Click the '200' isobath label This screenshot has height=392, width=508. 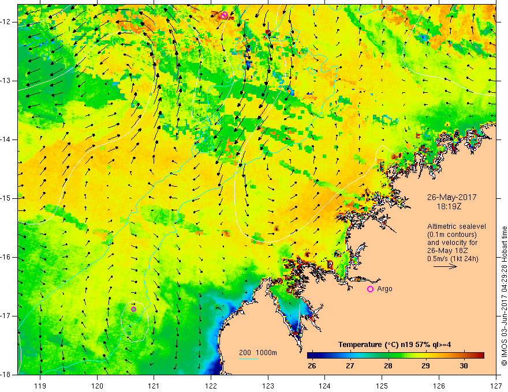(x=245, y=353)
